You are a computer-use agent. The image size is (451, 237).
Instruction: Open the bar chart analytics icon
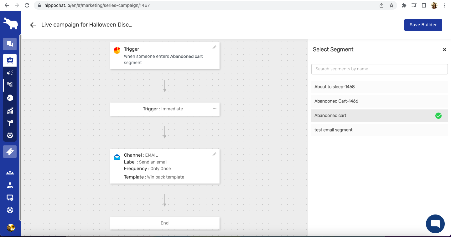pos(10,110)
